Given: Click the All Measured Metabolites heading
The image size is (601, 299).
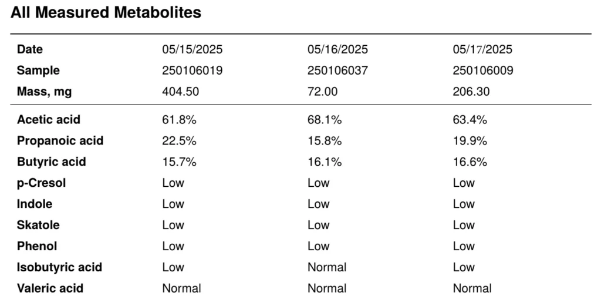Looking at the screenshot, I should (x=106, y=12).
